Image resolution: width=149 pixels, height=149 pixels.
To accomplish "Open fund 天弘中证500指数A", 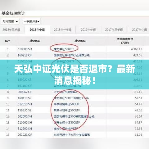I will click(x=65, y=92).
